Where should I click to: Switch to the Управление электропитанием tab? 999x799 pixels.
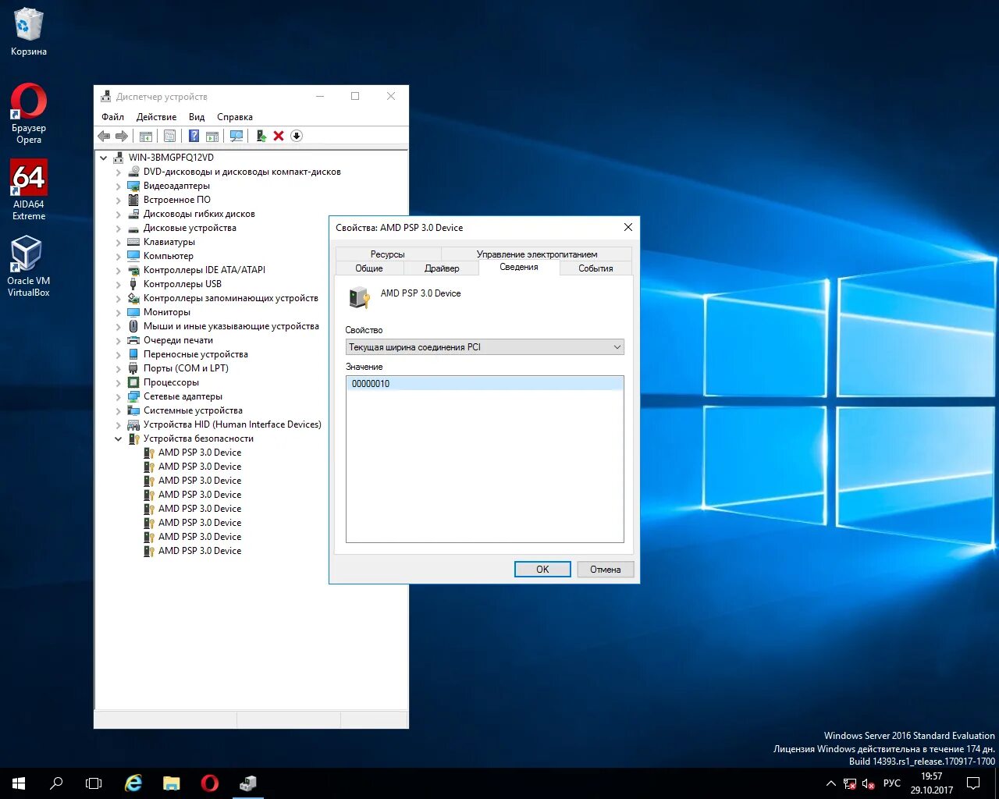[x=537, y=254]
